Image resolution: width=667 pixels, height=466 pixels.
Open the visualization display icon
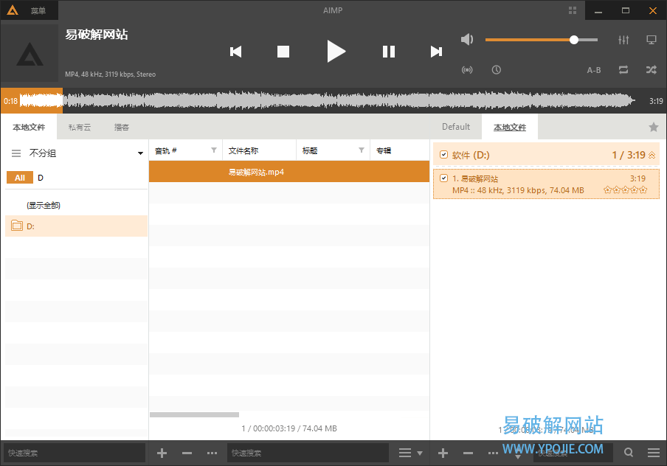(x=652, y=40)
